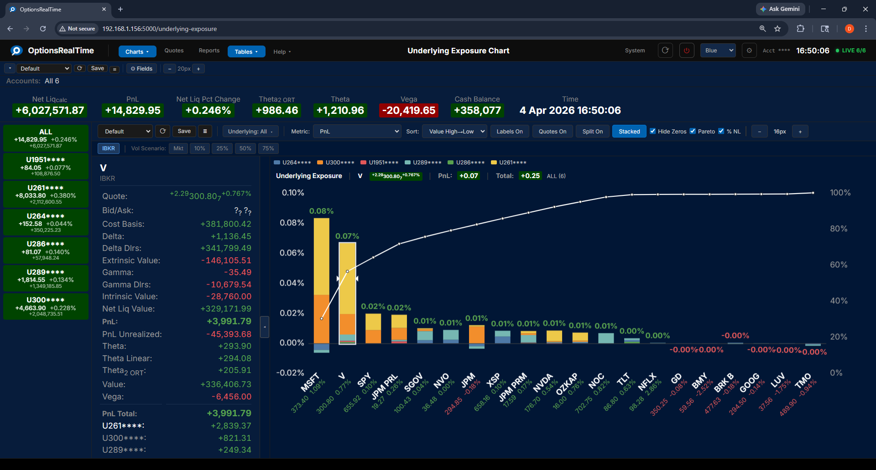Screen dimensions: 876x470
Task: Open the Underlying: All filter dropdown
Action: click(250, 131)
